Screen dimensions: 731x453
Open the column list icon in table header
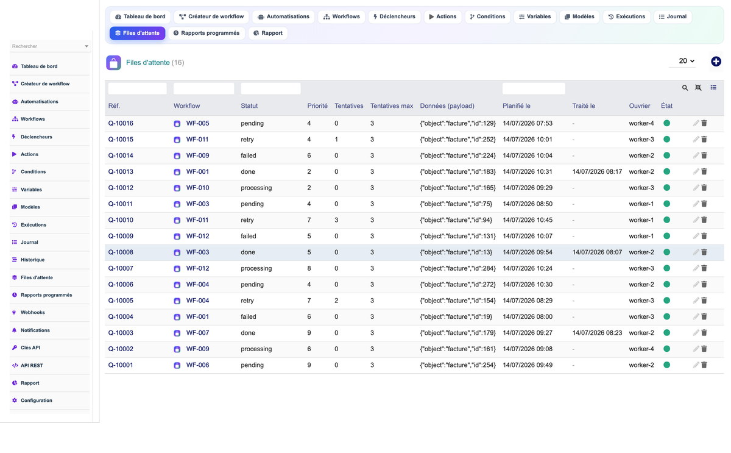[x=713, y=88]
